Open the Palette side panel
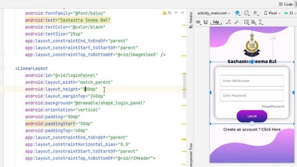 click(x=191, y=20)
